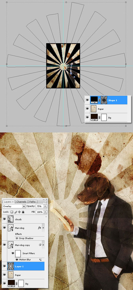Toggle lock image pixels brush icon

(x=16, y=212)
